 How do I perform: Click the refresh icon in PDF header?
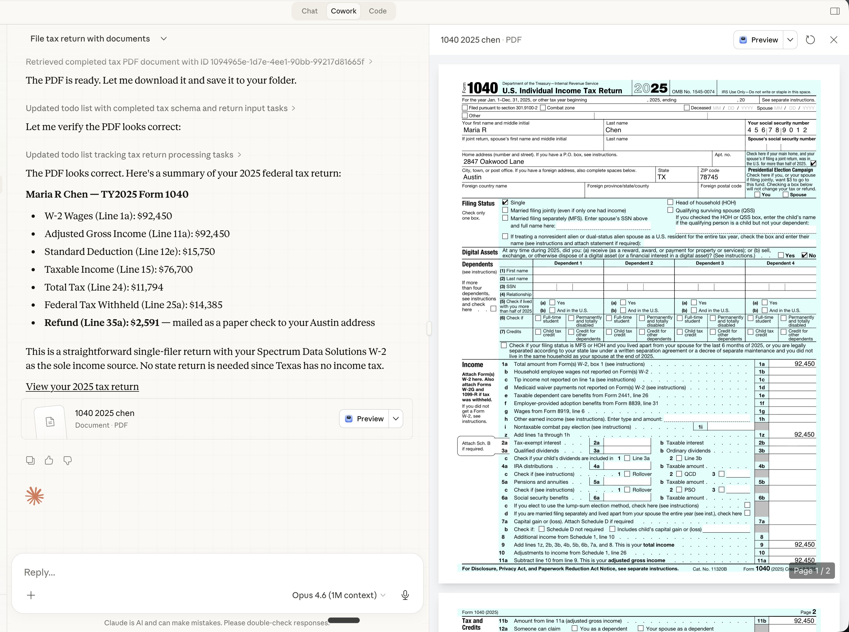click(x=810, y=40)
